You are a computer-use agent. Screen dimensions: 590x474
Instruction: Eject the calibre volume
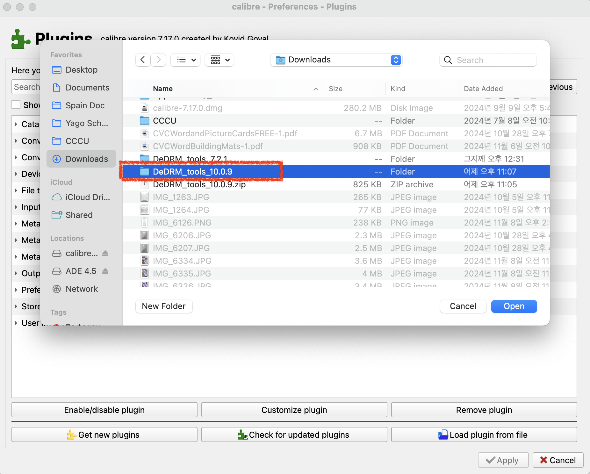tap(105, 253)
